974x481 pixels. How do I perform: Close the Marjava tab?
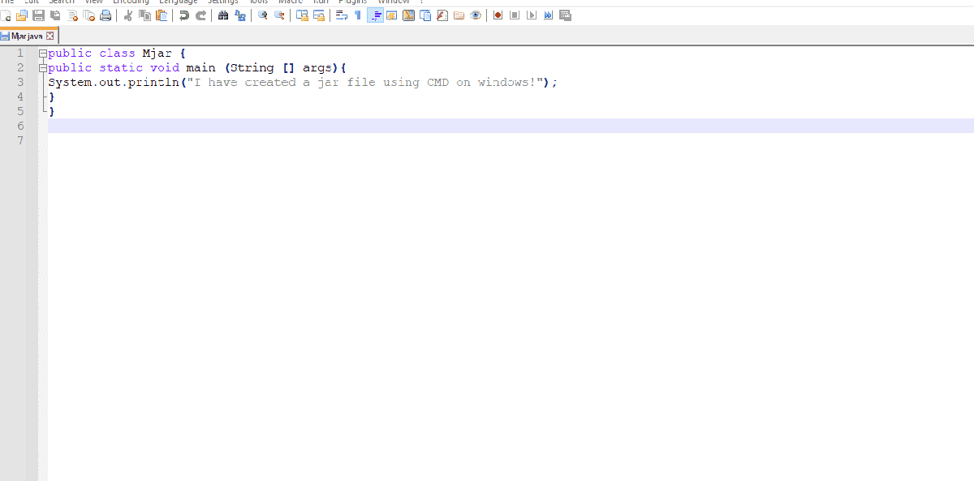50,36
